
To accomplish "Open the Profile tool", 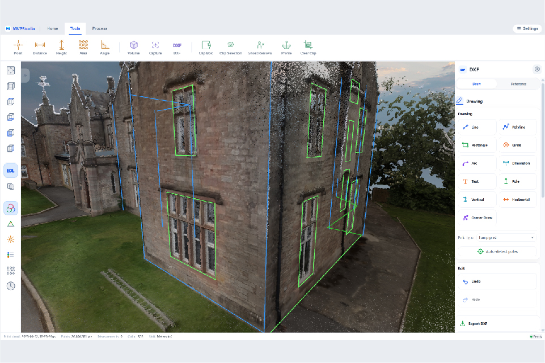I will 286,48.
